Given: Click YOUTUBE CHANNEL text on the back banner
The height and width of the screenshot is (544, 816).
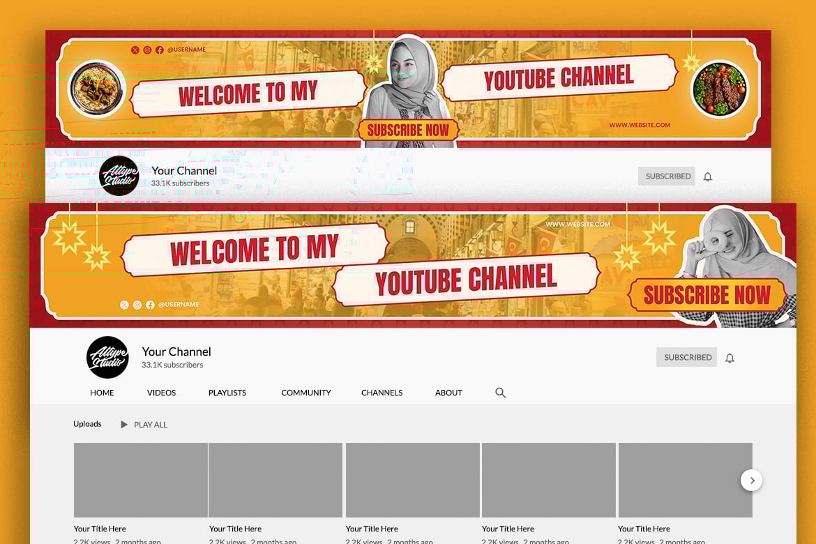Looking at the screenshot, I should click(x=559, y=77).
